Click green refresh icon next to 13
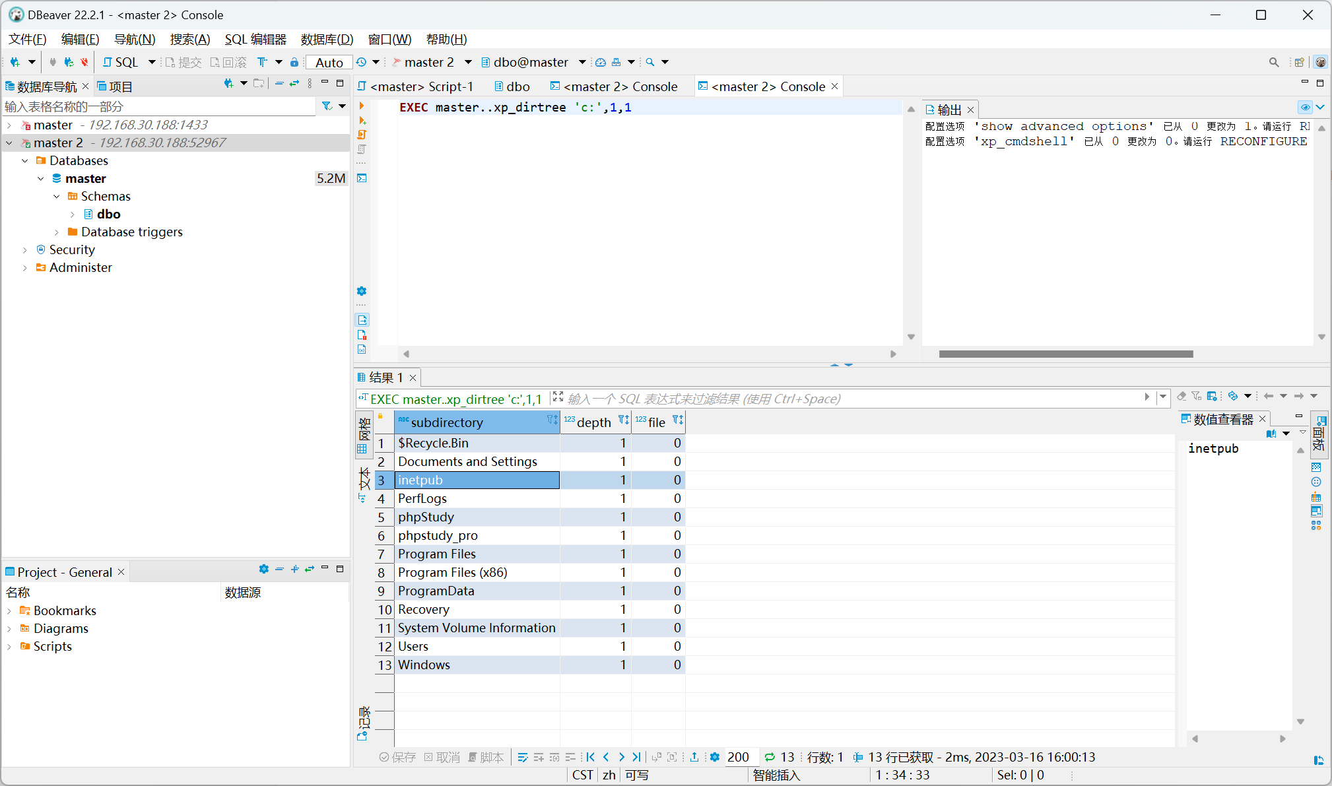This screenshot has width=1332, height=786. [770, 757]
